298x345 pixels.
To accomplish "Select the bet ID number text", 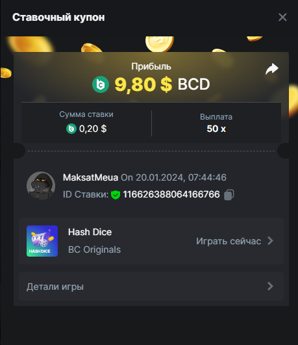I will 171,194.
